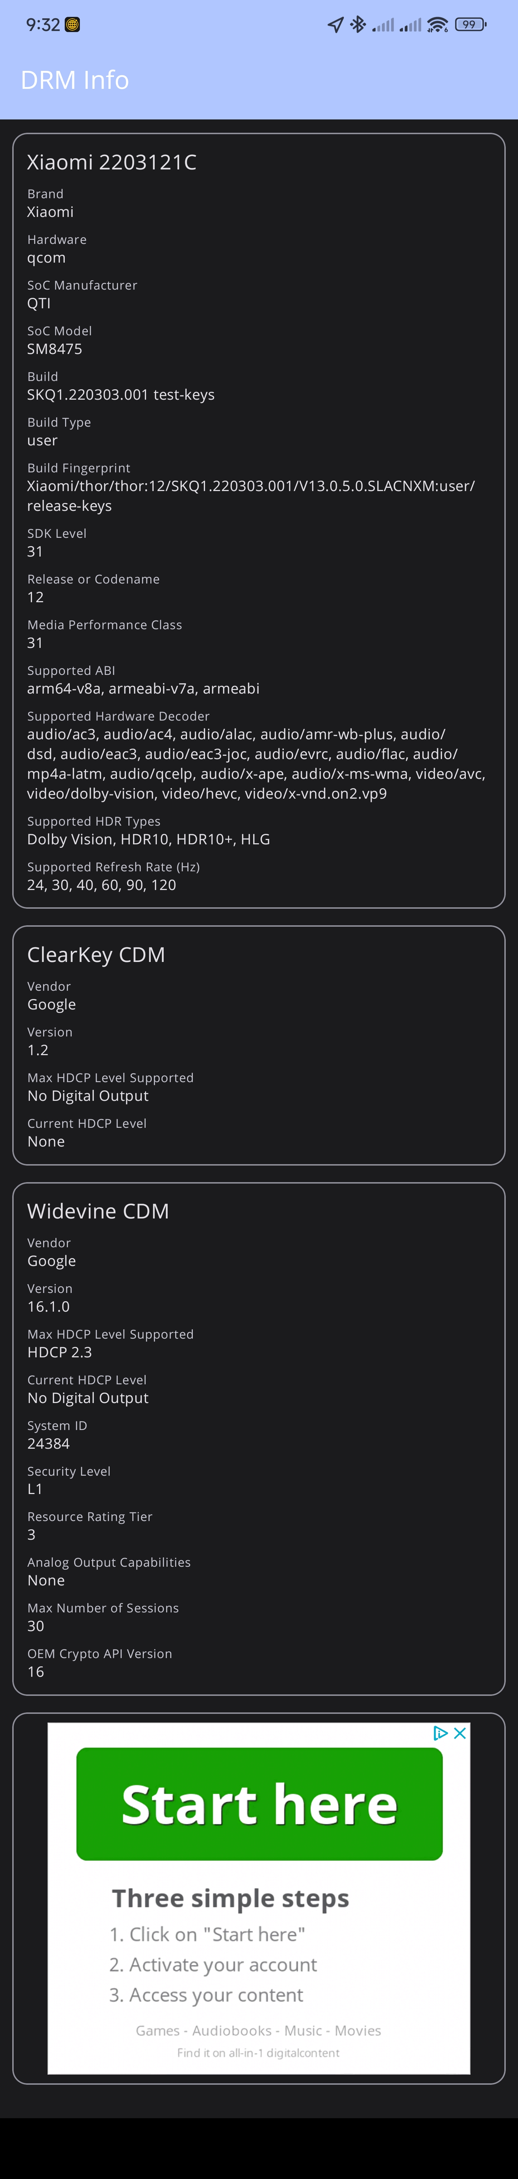Tap the Widevine System ID 24384
The height and width of the screenshot is (2179, 518).
pos(48,1444)
